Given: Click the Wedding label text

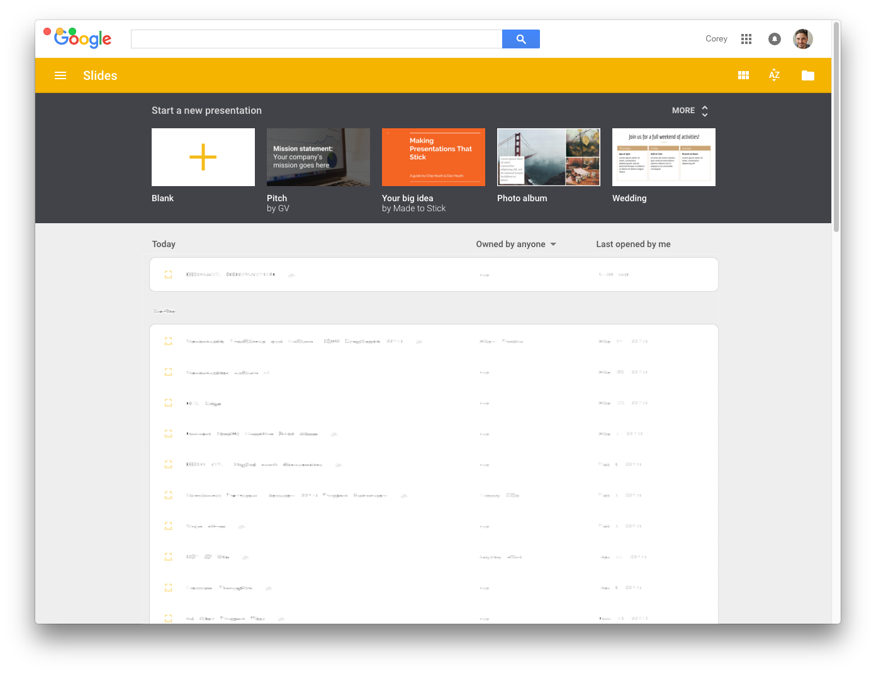Looking at the screenshot, I should tap(629, 198).
